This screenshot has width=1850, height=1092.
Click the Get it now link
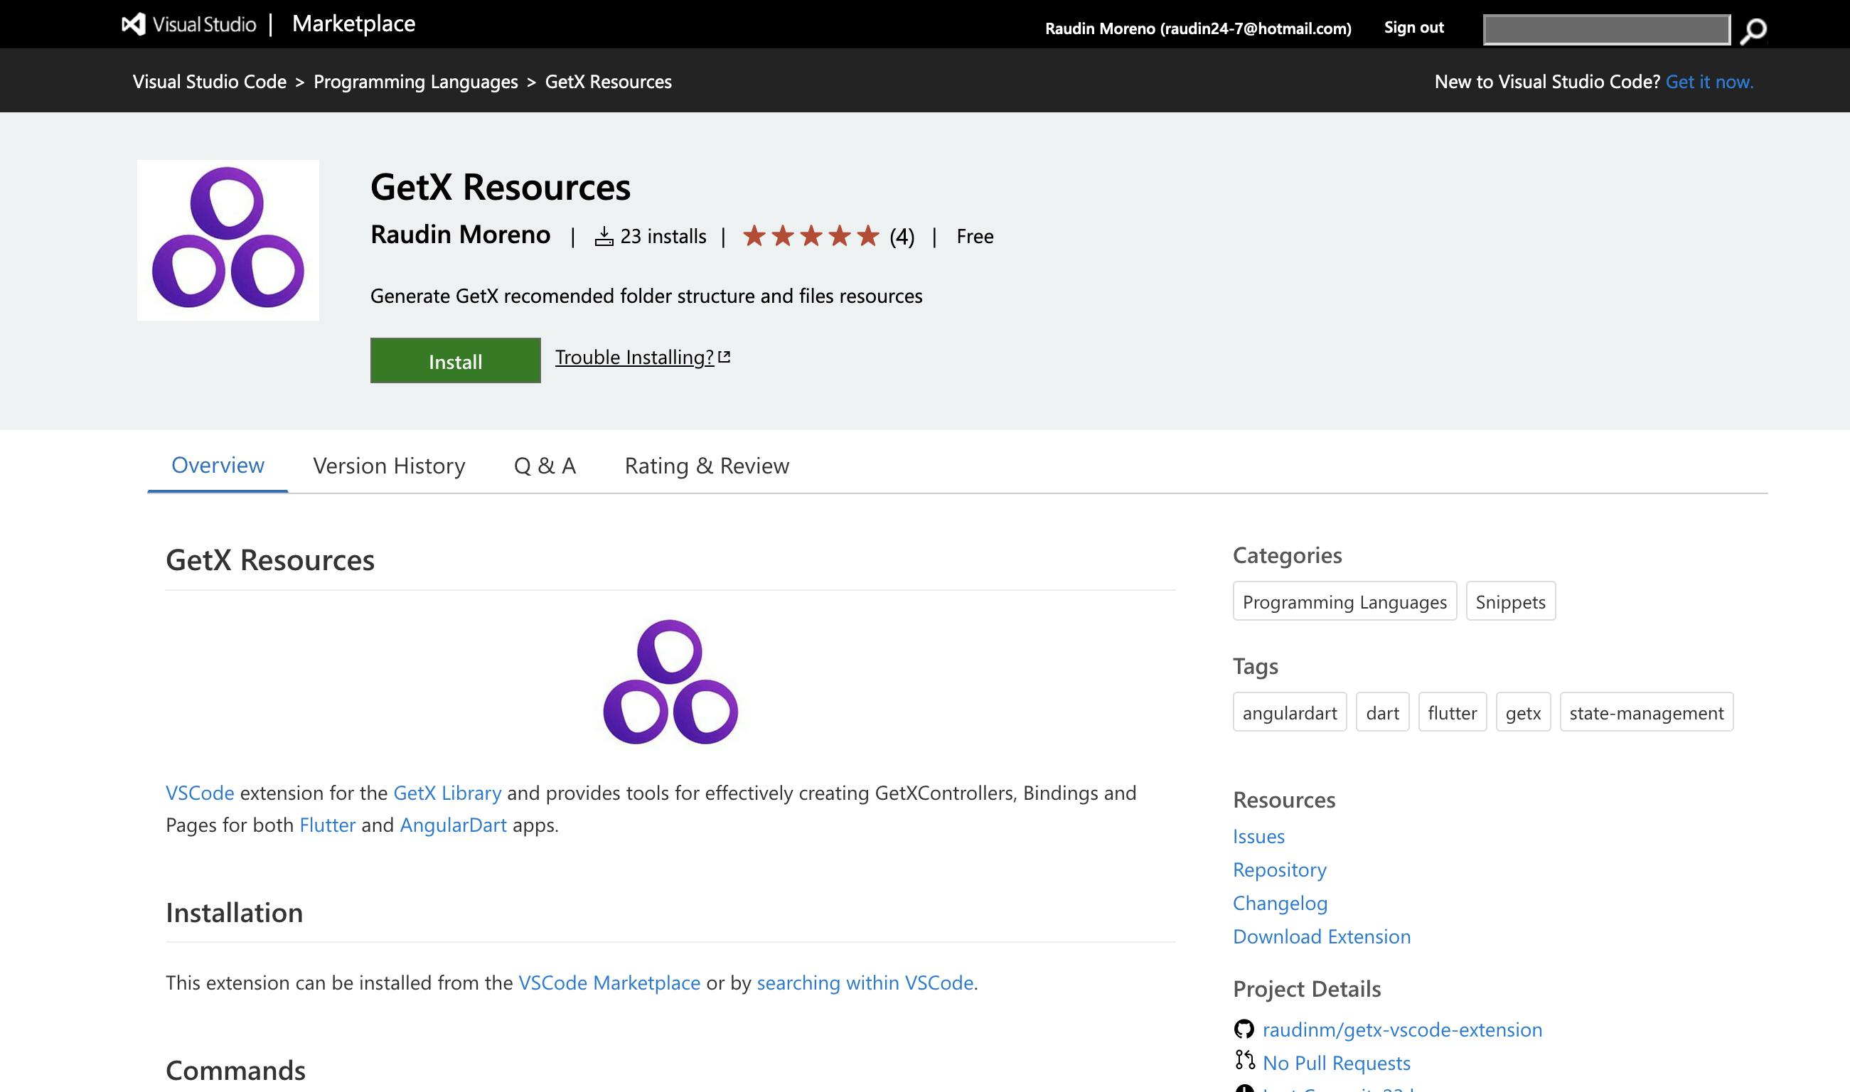tap(1709, 82)
